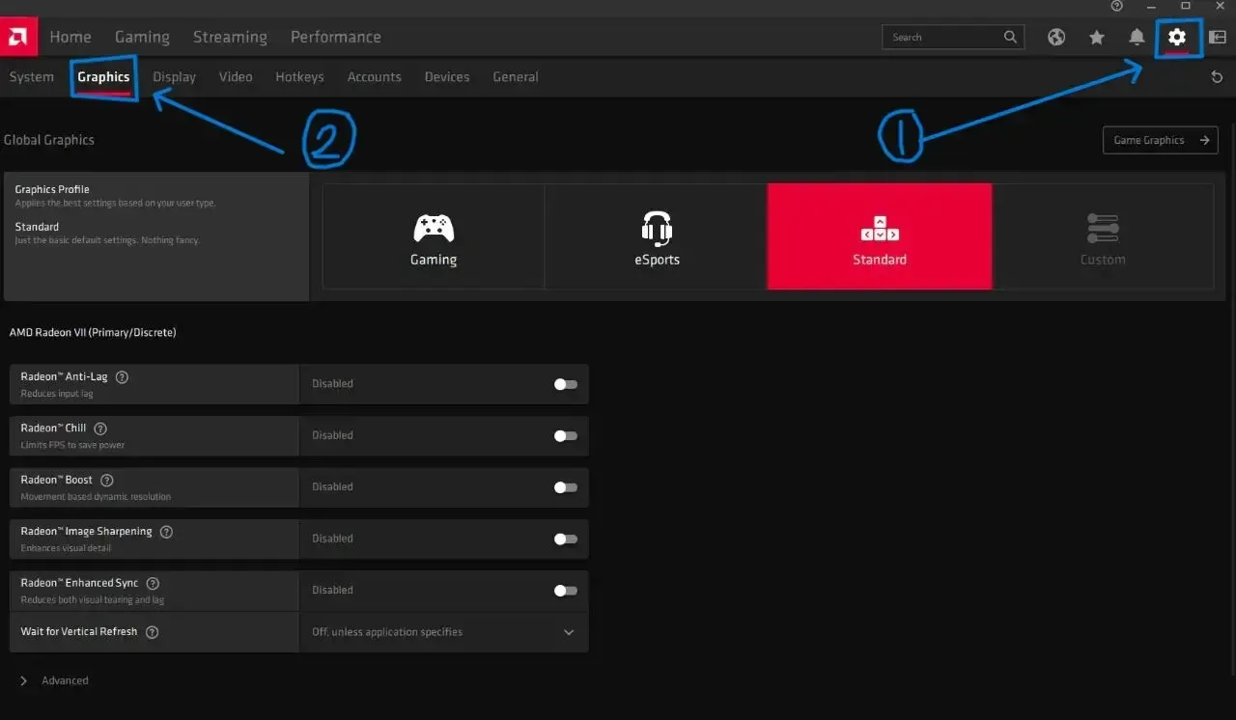This screenshot has width=1236, height=720.
Task: Open the web browser globe icon
Action: pos(1056,37)
